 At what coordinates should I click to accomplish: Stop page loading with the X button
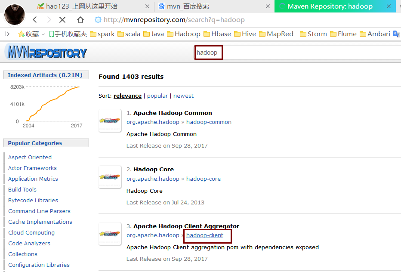tap(62, 20)
